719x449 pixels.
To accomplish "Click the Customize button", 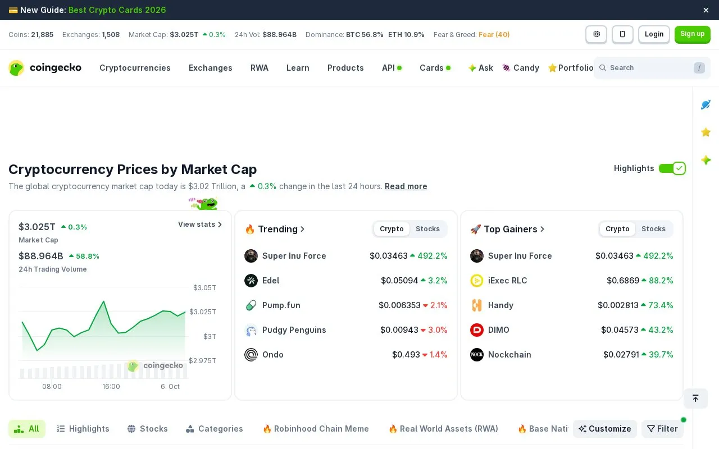I will [605, 429].
